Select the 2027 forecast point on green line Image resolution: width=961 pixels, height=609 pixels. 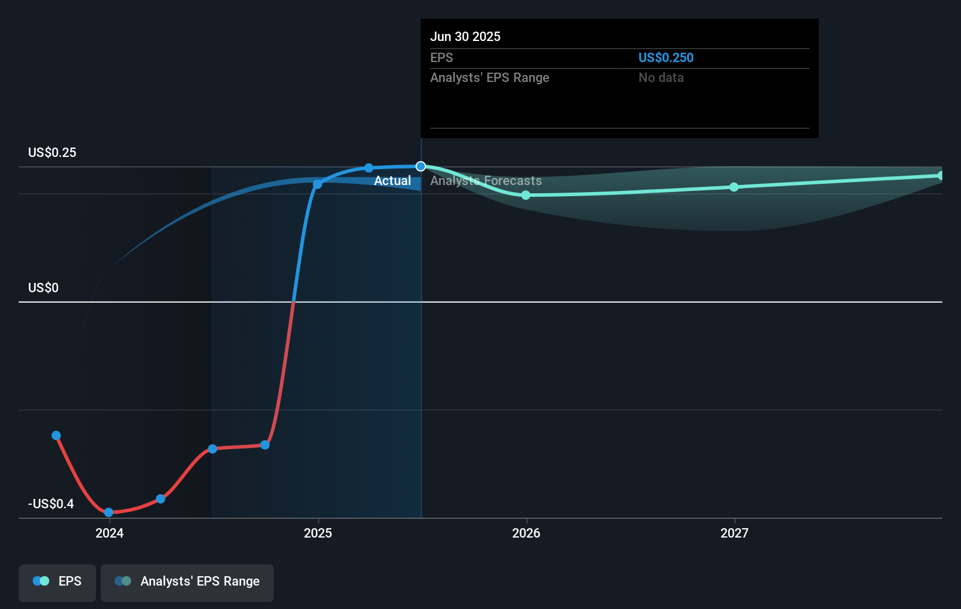[734, 187]
